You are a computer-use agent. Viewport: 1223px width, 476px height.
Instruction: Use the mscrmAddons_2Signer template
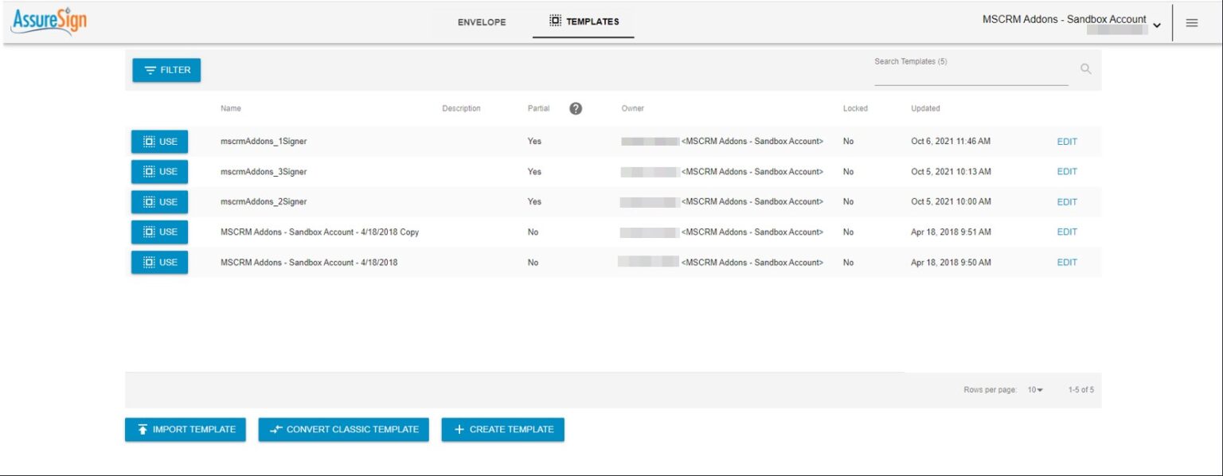tap(159, 201)
